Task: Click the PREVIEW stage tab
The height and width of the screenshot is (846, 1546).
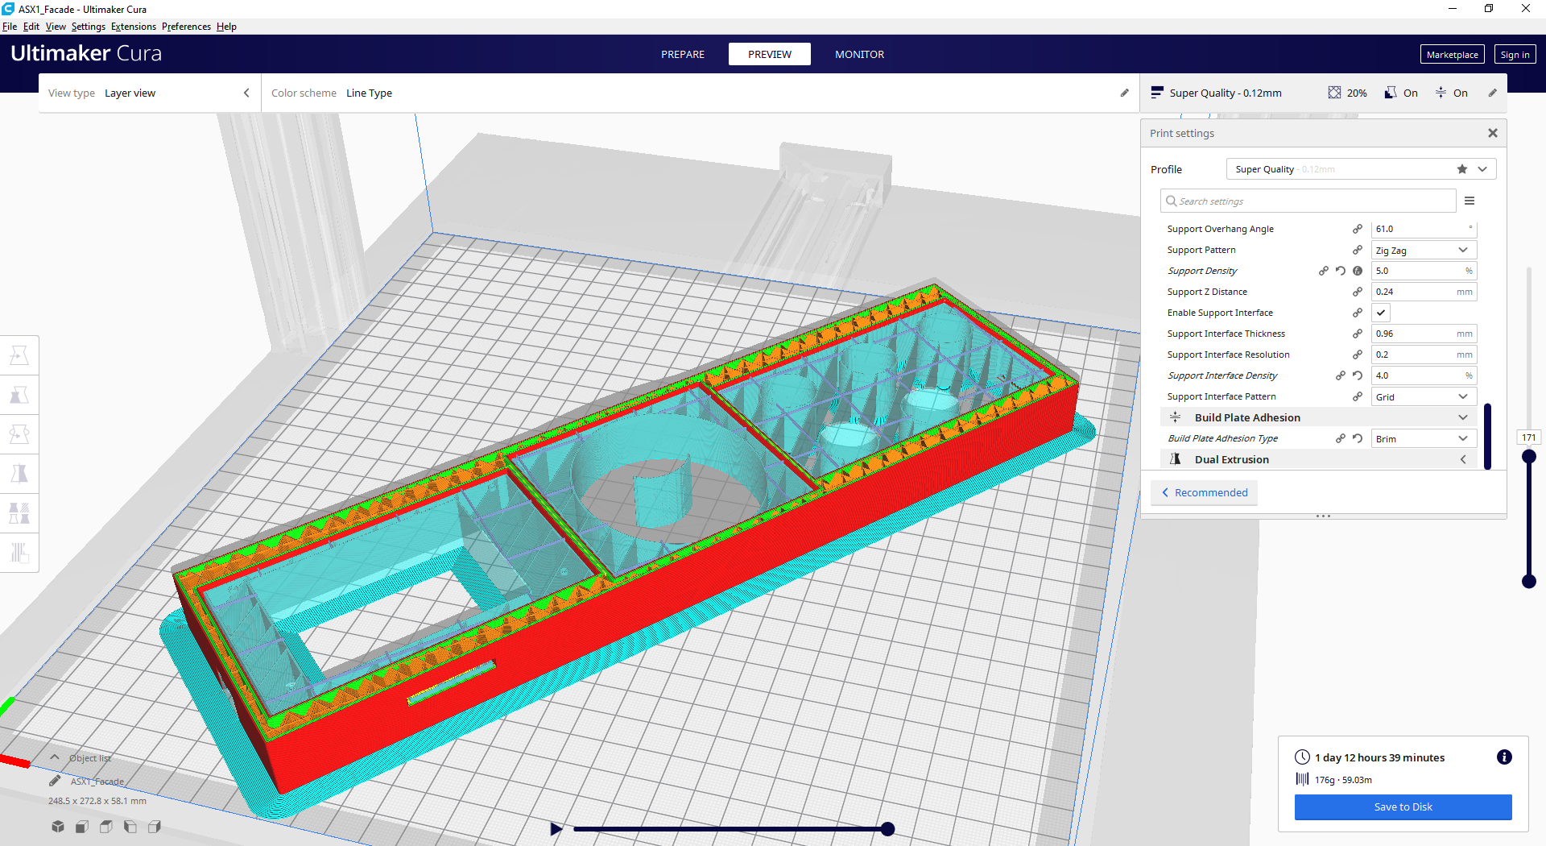Action: 770,54
